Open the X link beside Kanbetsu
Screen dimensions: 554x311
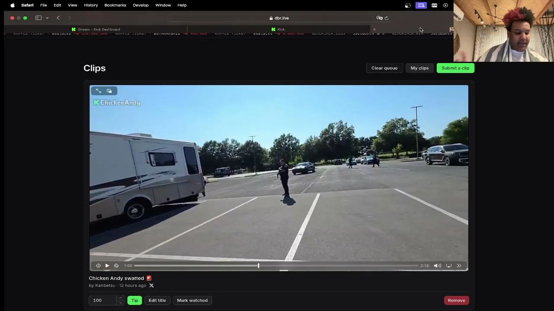coord(151,286)
